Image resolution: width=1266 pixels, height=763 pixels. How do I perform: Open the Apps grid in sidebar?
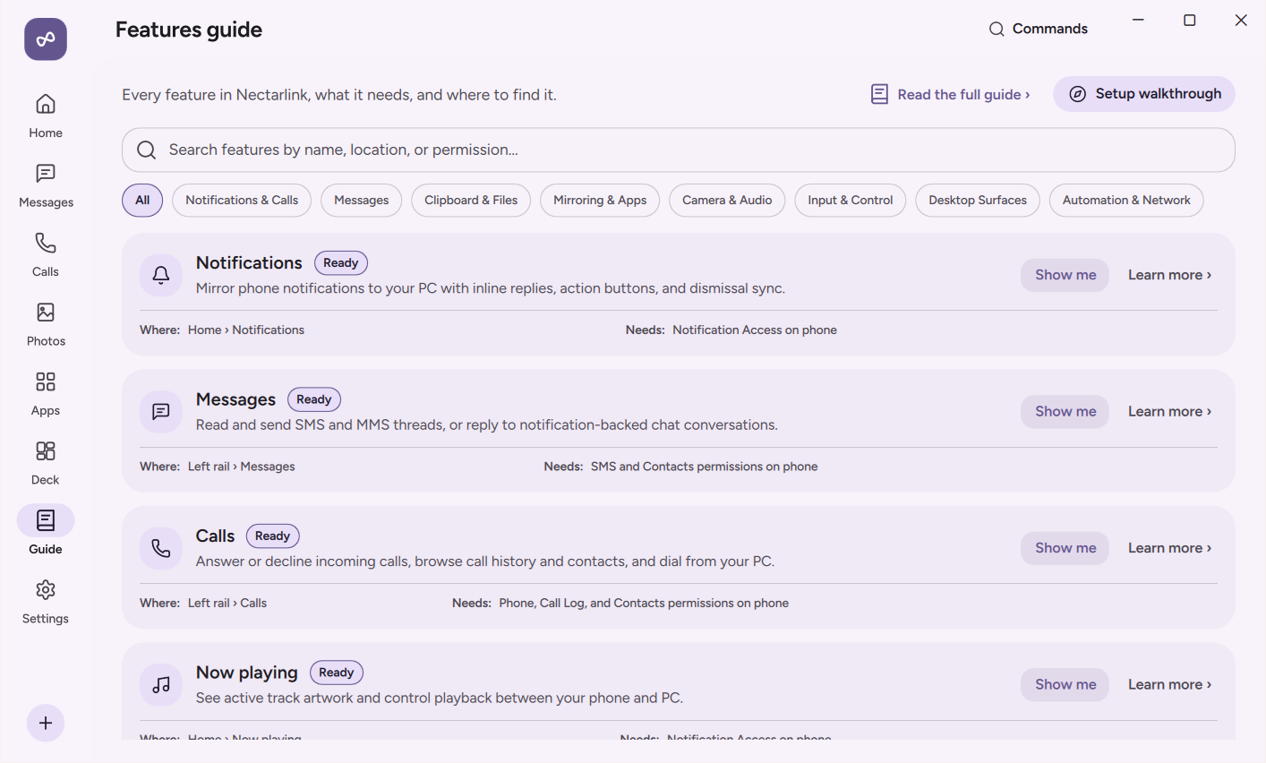46,393
